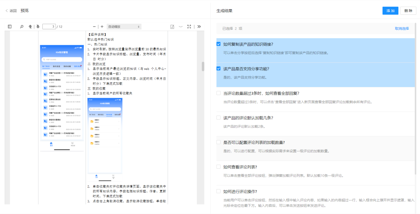Click the page number input field
Screen dimensions: 420x214
pyautogui.click(x=49, y=27)
